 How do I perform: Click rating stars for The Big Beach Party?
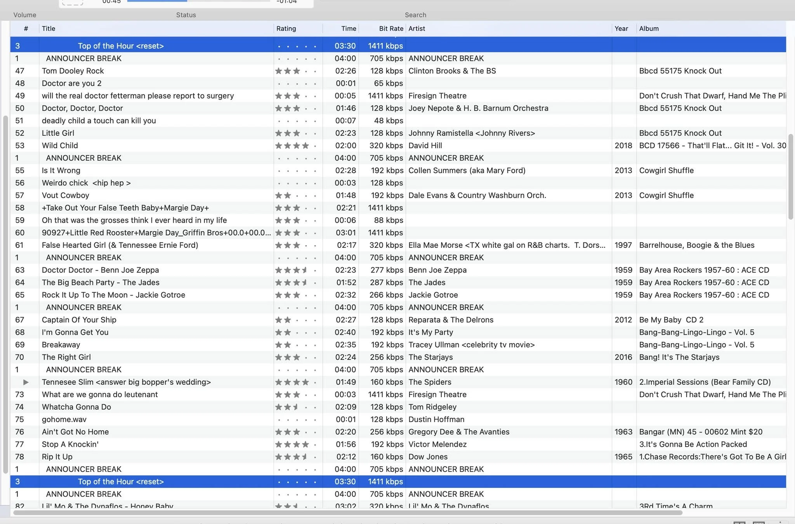tap(297, 283)
